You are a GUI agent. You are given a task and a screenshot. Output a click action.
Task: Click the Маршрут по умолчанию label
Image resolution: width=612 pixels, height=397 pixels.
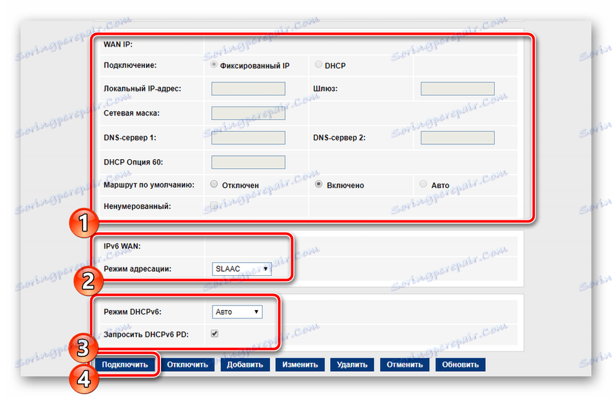[149, 185]
